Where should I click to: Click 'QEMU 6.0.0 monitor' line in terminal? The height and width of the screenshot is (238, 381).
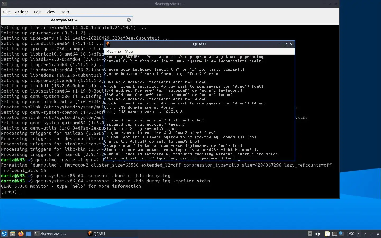pos(71,186)
